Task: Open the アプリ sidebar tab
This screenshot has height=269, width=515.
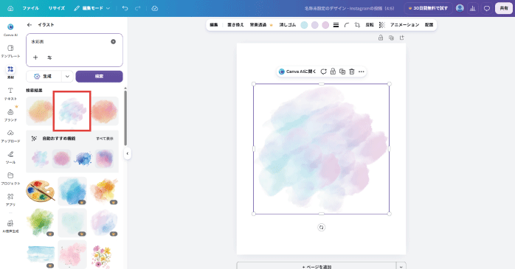Action: 10,200
